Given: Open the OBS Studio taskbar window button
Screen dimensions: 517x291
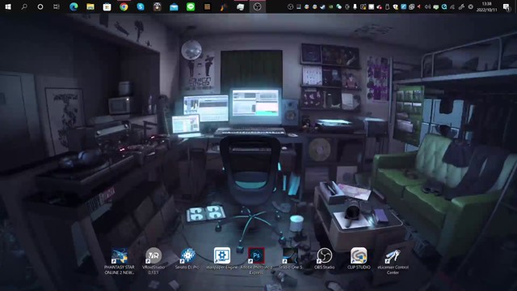Looking at the screenshot, I should 257,6.
